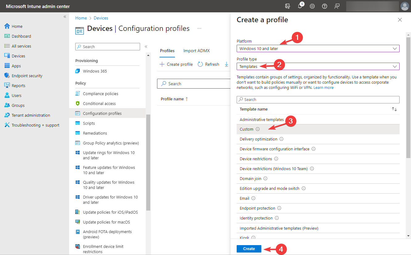
Task: Click Create profile toolbar button
Action: click(176, 64)
